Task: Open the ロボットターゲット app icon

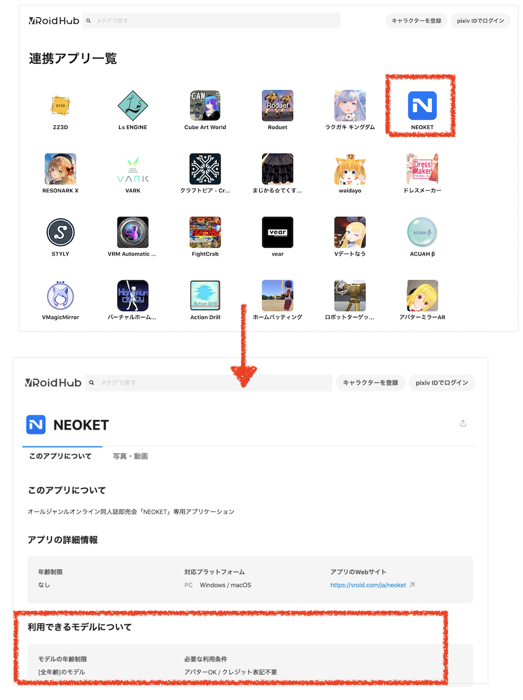Action: (x=350, y=296)
